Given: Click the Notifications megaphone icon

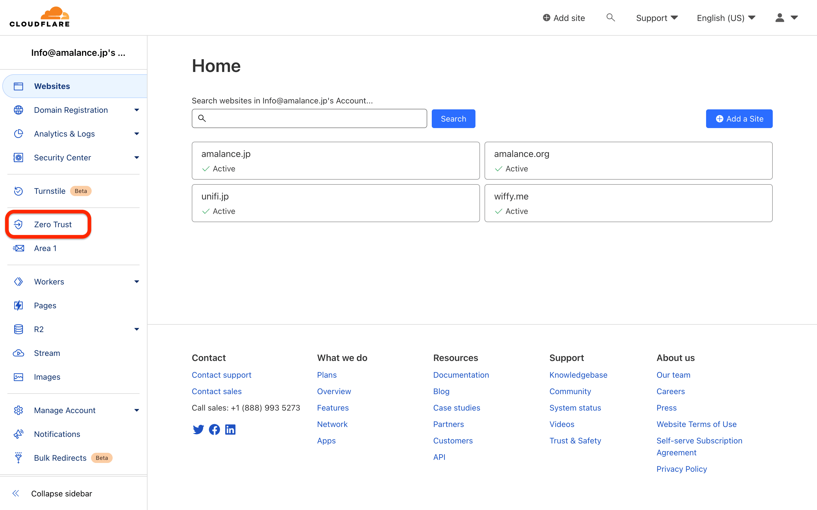Looking at the screenshot, I should click(x=18, y=434).
